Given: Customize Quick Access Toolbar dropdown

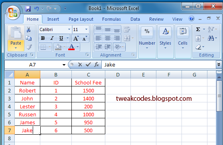Looking at the screenshot, I should coord(65,9).
